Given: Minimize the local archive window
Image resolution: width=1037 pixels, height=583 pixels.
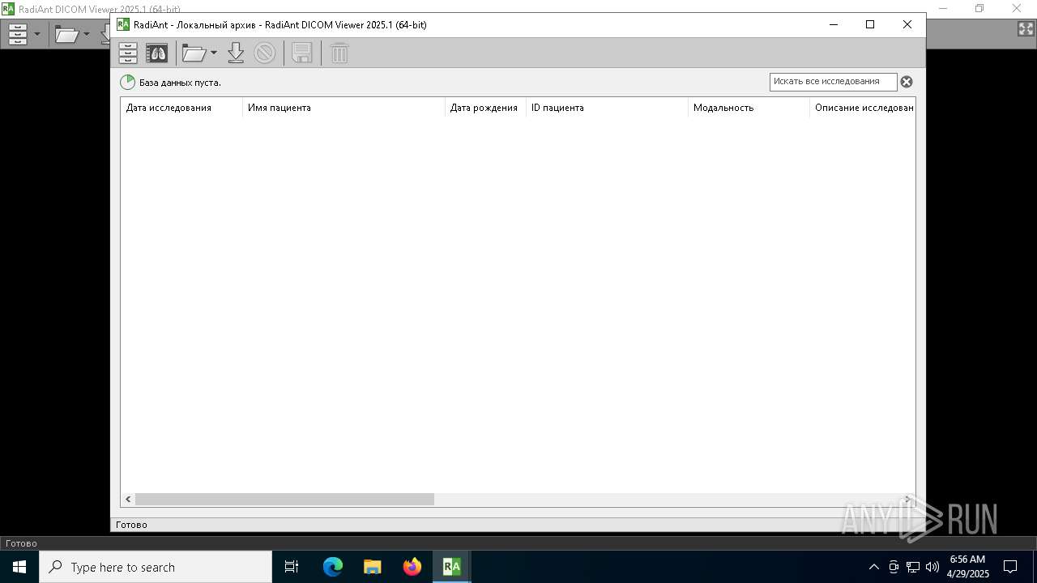Looking at the screenshot, I should (834, 24).
